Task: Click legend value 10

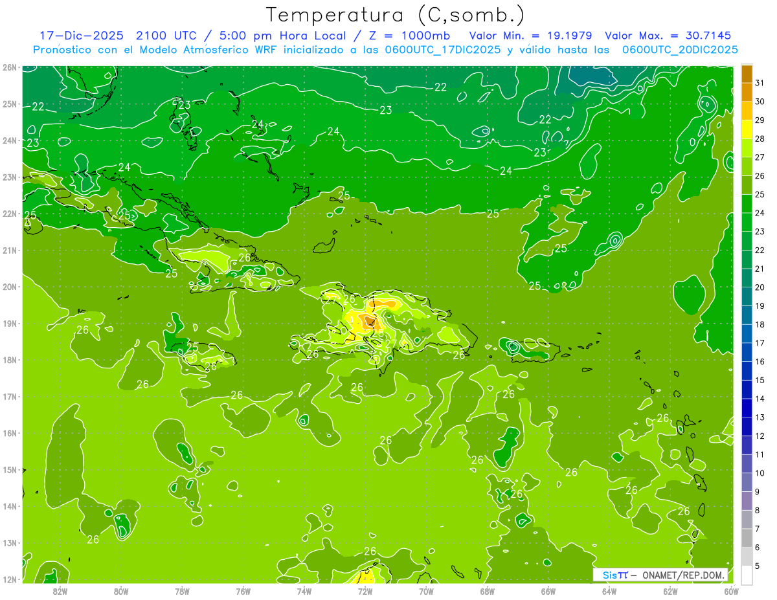Action: tap(760, 473)
